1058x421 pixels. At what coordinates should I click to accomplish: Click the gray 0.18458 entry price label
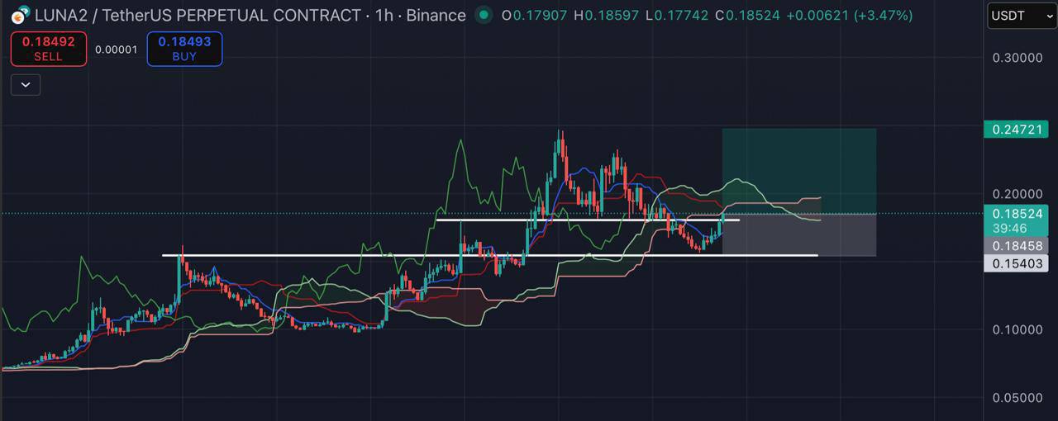tap(1016, 245)
